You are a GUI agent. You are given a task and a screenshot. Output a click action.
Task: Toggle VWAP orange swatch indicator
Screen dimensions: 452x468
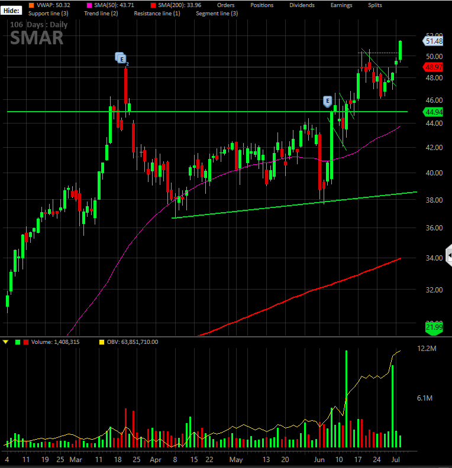(31, 5)
